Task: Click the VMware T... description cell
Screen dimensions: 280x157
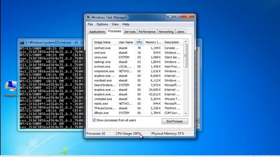Action: point(172,99)
